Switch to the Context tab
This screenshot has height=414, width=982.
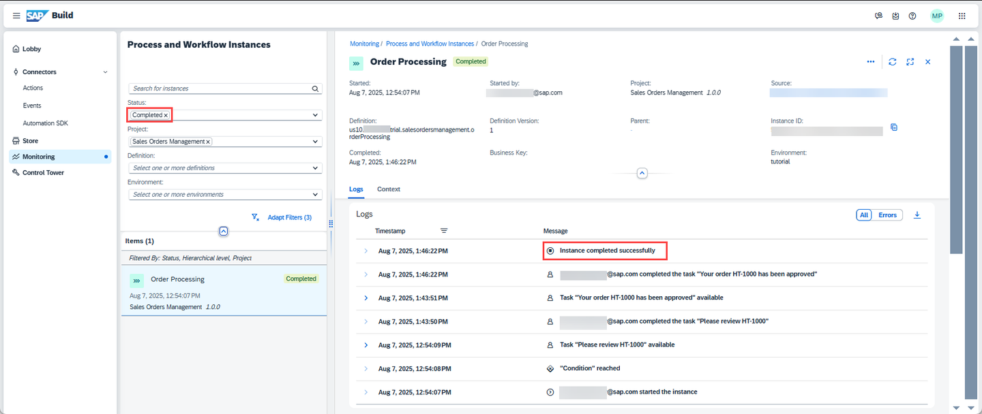(x=389, y=189)
